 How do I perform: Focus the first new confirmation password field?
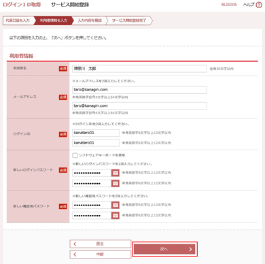point(92,205)
